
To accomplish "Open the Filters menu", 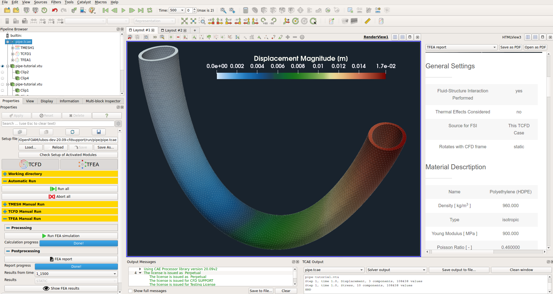I will point(56,2).
